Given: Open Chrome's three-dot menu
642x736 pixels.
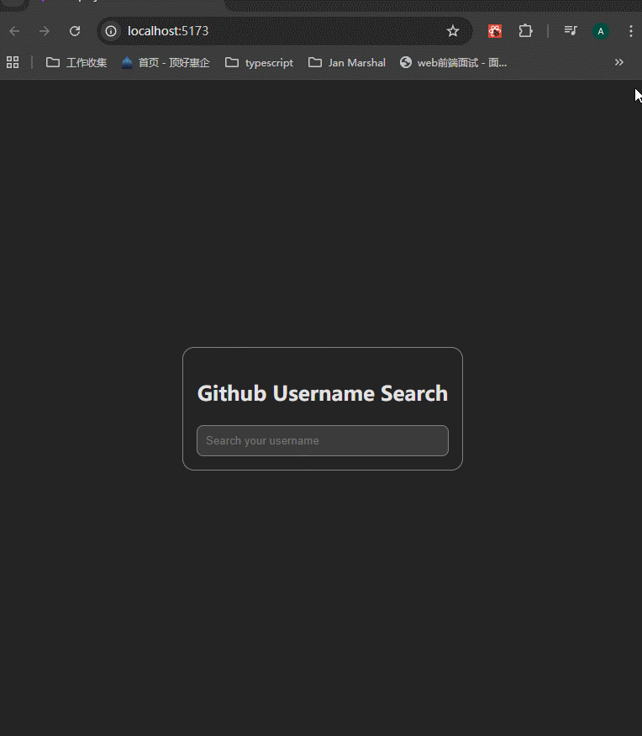Looking at the screenshot, I should 630,31.
